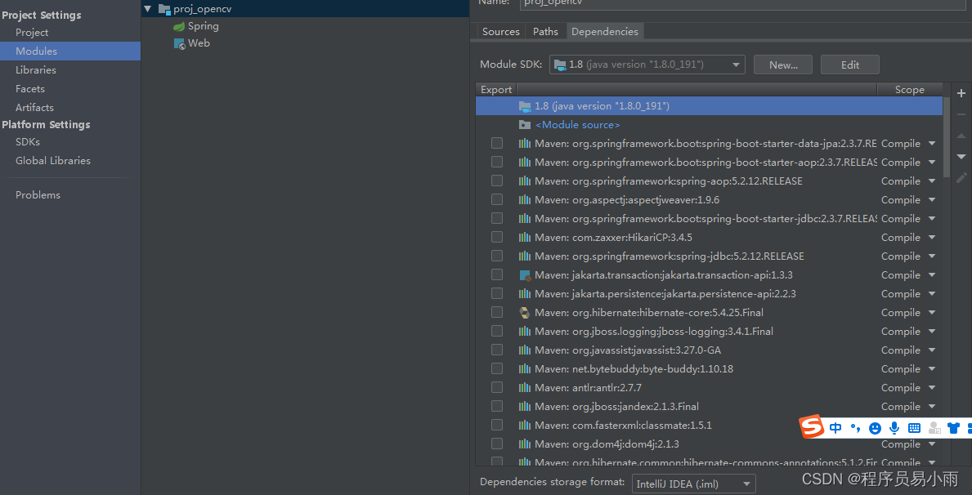
Task: Open Facets in Project Settings
Action: click(x=29, y=88)
